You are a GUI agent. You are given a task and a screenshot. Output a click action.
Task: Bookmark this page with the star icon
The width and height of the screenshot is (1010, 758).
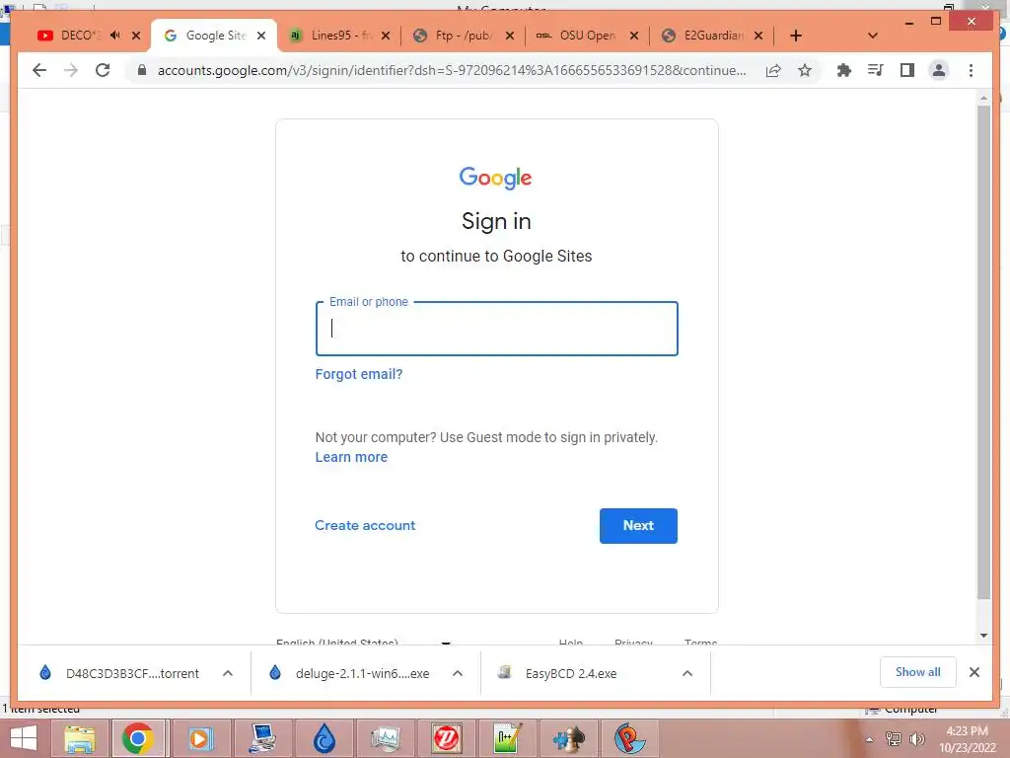[x=805, y=70]
